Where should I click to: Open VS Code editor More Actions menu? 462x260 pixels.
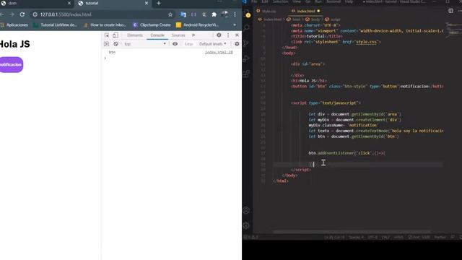(460, 11)
